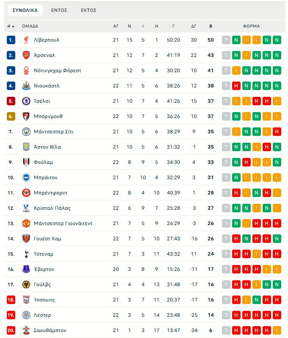The width and height of the screenshot is (288, 338).
Task: Click Southampton's last orange draw form badge
Action: 277,330
